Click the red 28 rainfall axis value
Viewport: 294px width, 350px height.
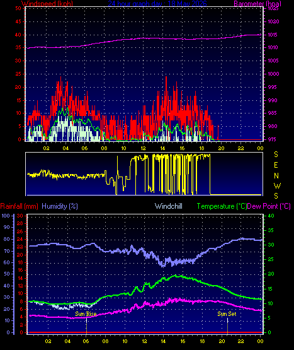20,223
